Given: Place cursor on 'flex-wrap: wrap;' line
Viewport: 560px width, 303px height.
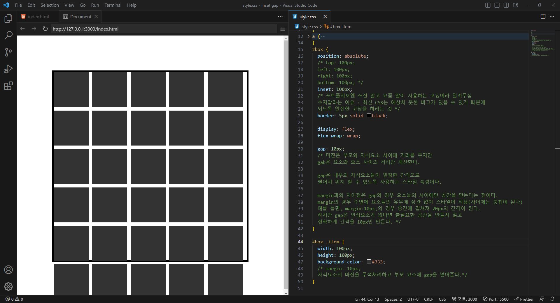Looking at the screenshot, I should point(339,136).
